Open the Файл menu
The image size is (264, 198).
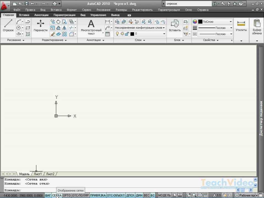click(x=17, y=10)
